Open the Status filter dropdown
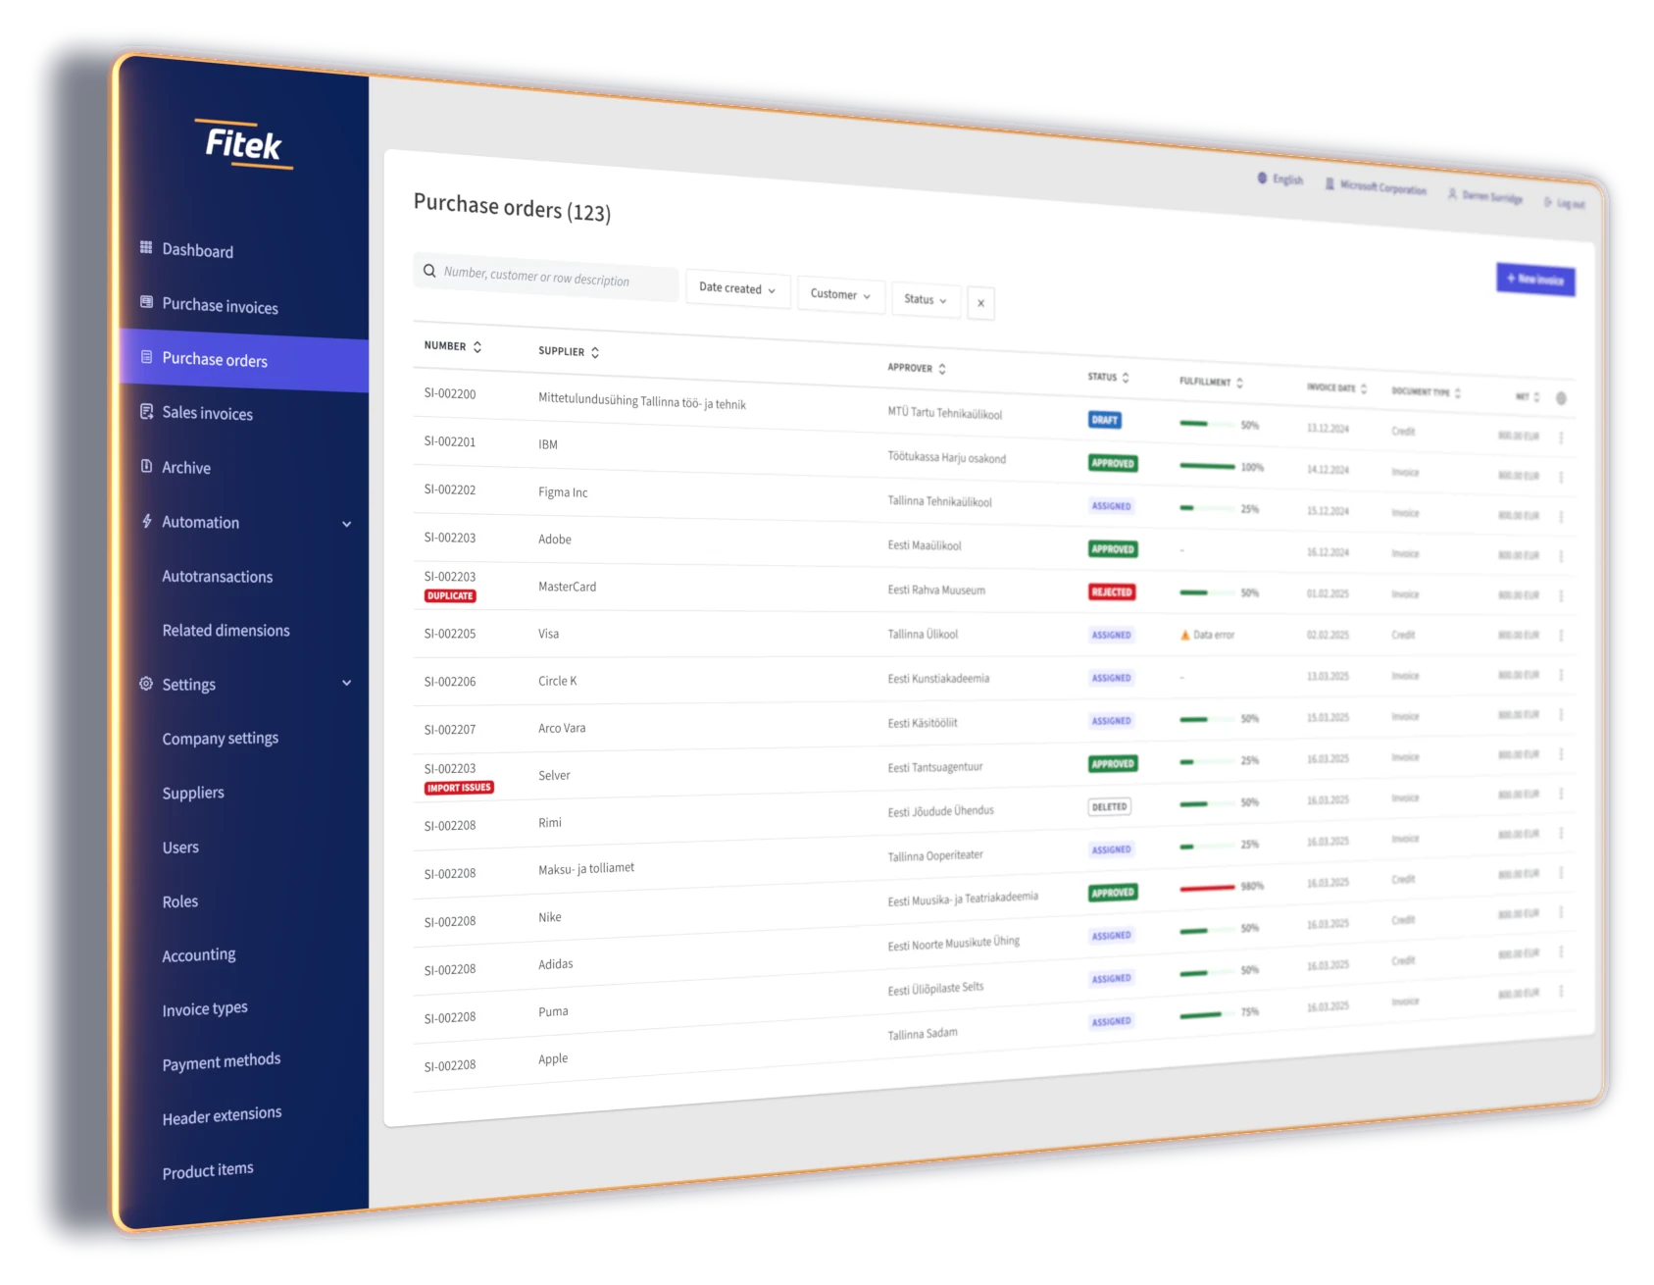 coord(926,299)
